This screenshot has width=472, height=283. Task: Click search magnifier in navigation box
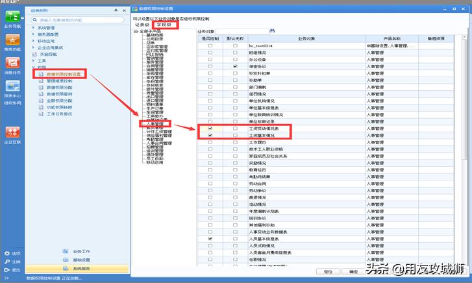point(35,20)
